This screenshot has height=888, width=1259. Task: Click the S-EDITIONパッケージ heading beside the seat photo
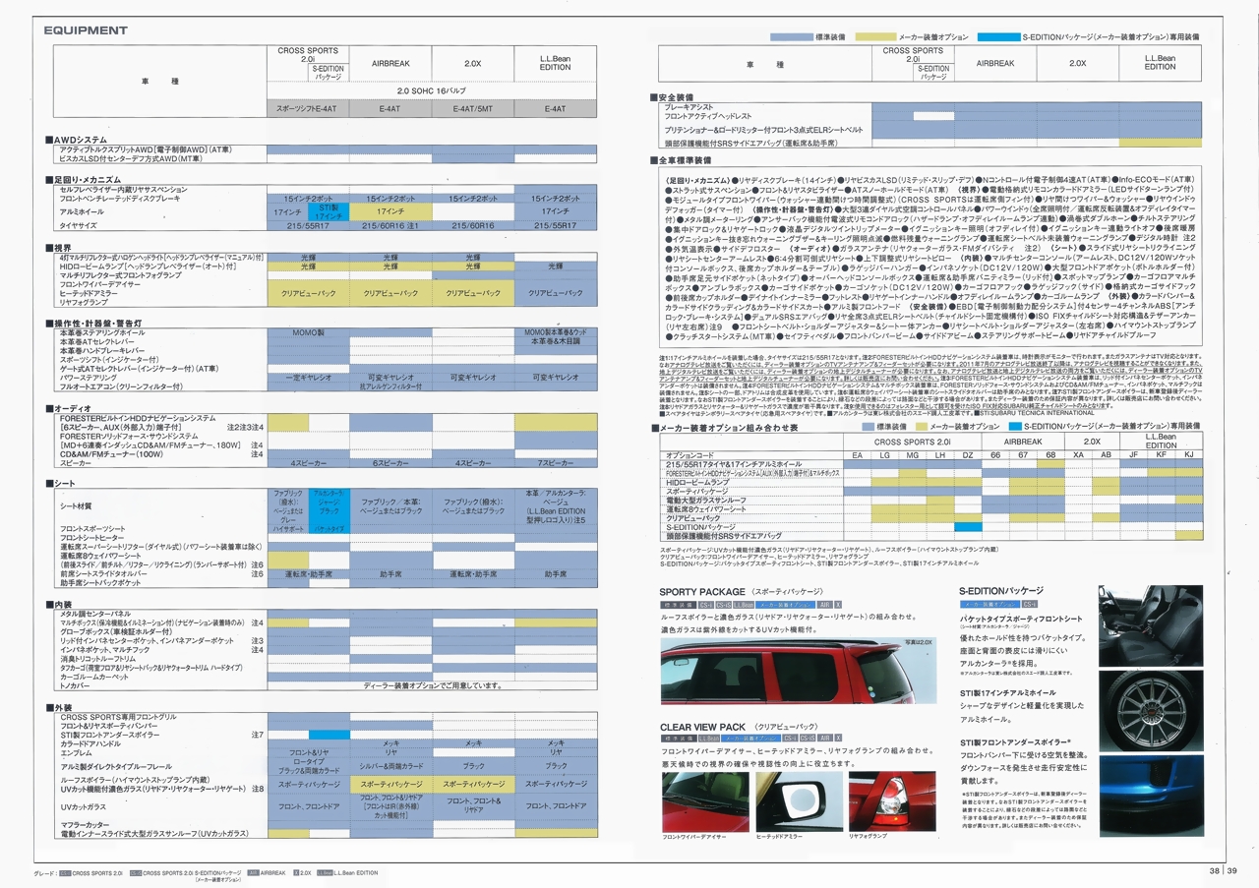point(1000,590)
